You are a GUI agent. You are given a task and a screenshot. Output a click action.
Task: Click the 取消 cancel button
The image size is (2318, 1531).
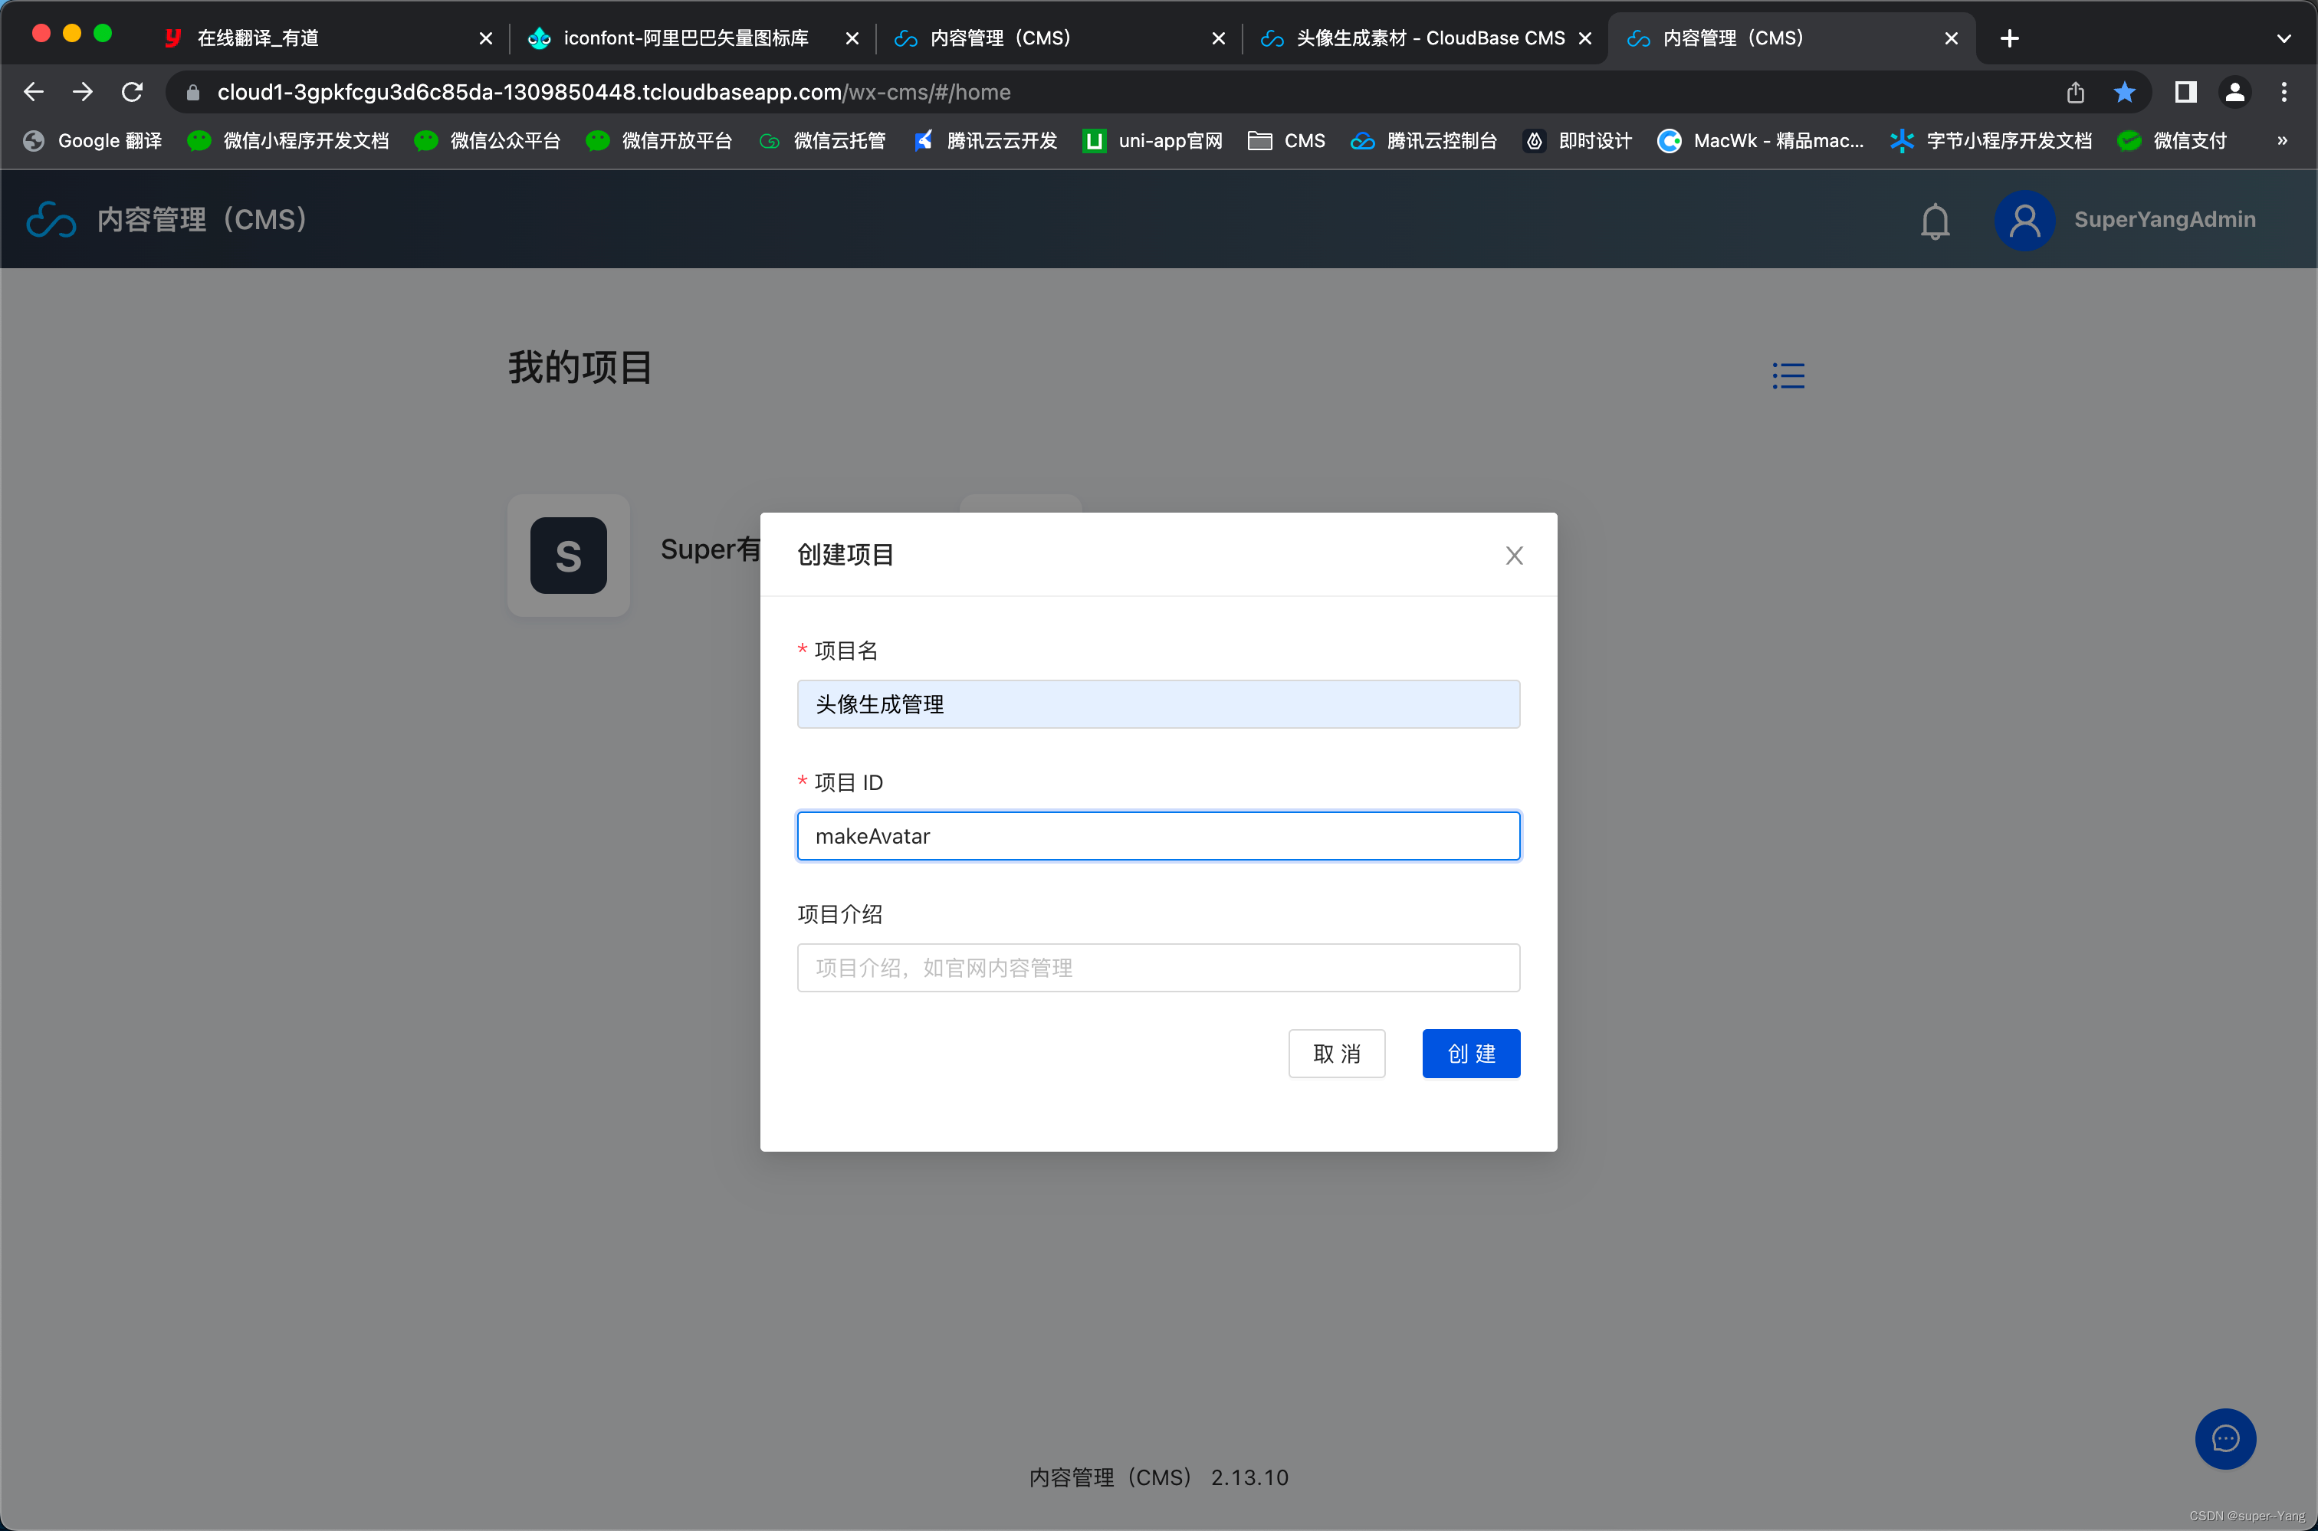1336,1054
